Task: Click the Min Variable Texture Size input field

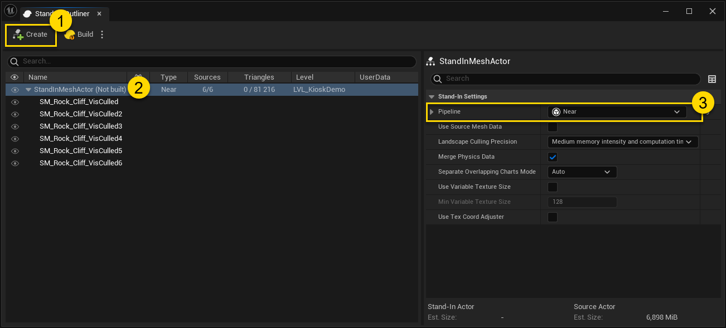Action: click(582, 202)
